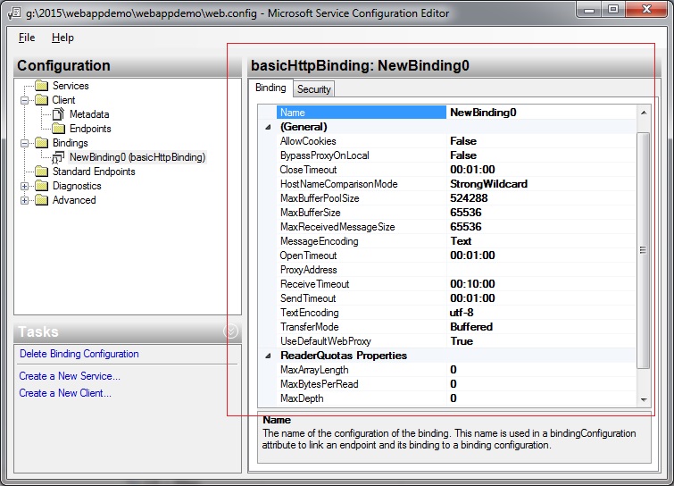Switch to the Security tab

coord(314,89)
